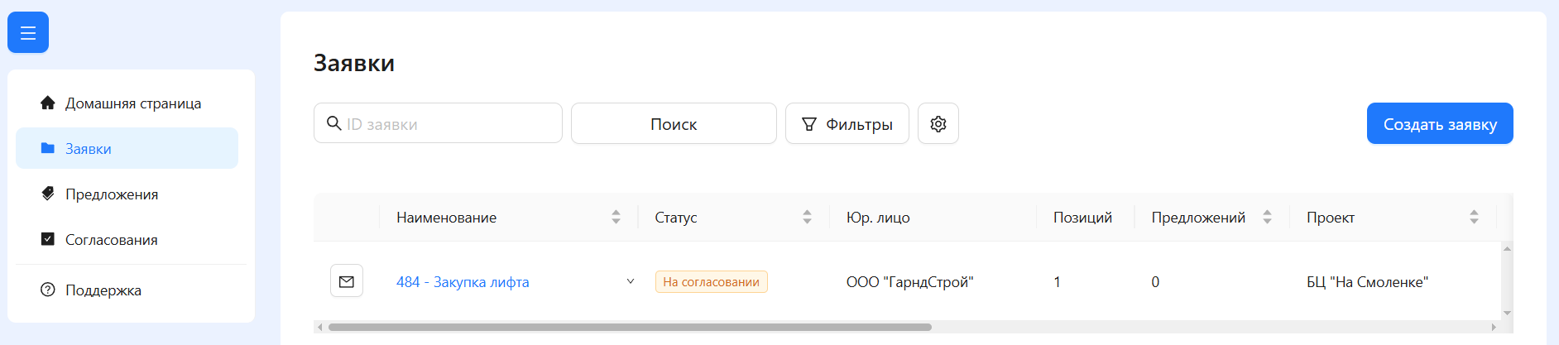
Task: Open table settings via gear icon
Action: 938,123
